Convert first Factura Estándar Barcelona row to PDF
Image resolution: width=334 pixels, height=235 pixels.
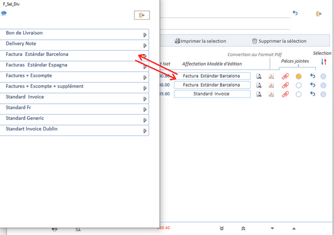tap(271, 76)
